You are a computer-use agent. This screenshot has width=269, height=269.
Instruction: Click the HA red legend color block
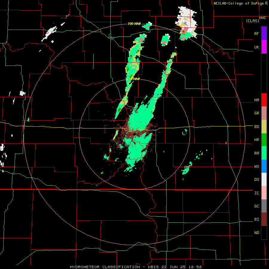pos(264,100)
